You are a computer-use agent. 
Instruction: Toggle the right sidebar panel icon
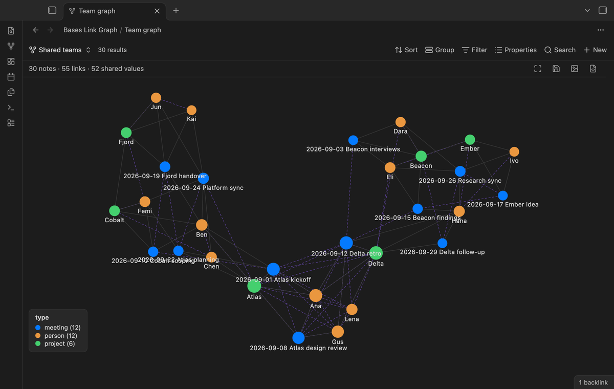pos(602,10)
